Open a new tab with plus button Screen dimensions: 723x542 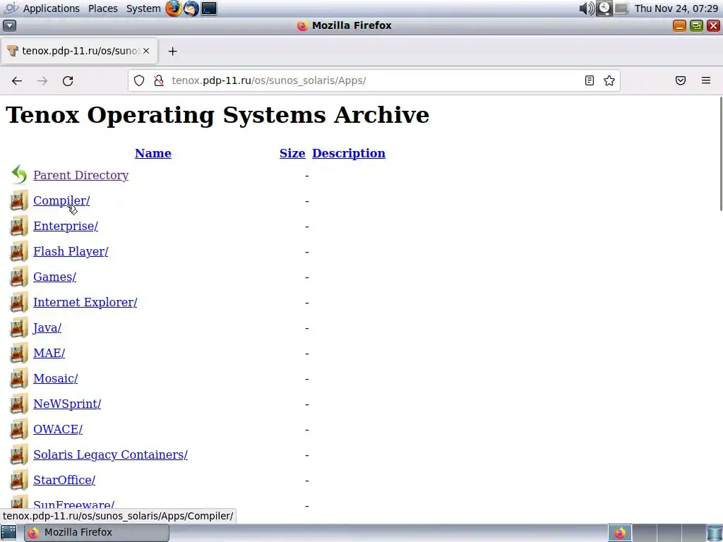coord(172,51)
